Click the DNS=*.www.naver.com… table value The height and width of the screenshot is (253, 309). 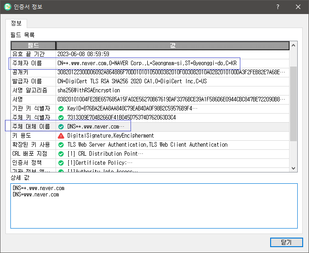click(96, 127)
